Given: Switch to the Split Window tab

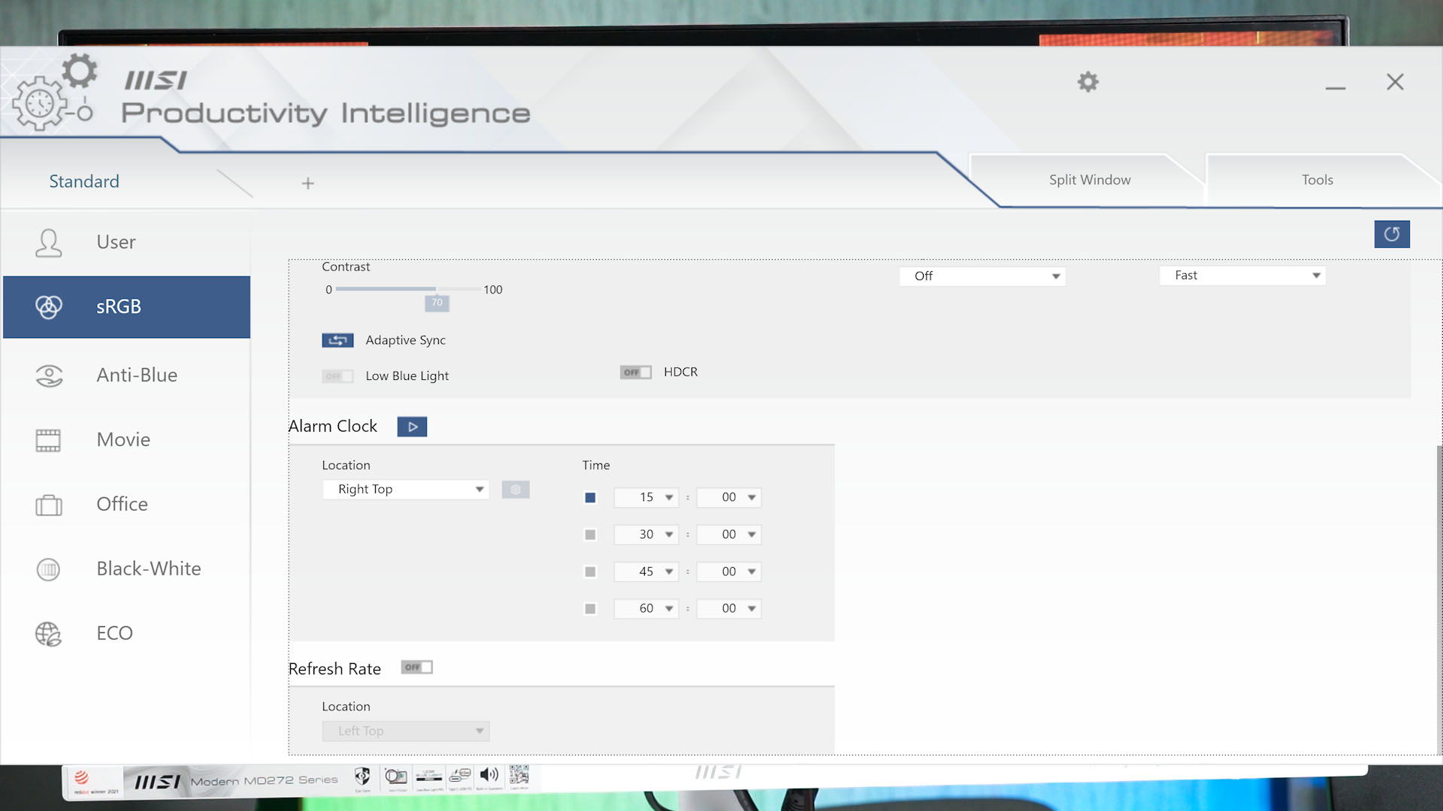Looking at the screenshot, I should [1090, 180].
